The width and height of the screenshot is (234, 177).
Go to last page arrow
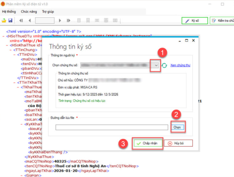[x=69, y=20]
